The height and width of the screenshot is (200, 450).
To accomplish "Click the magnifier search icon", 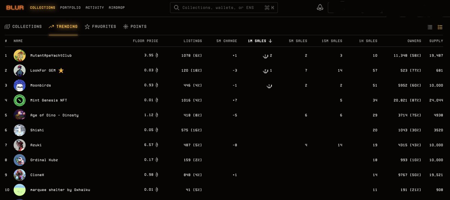I will pyautogui.click(x=177, y=7).
